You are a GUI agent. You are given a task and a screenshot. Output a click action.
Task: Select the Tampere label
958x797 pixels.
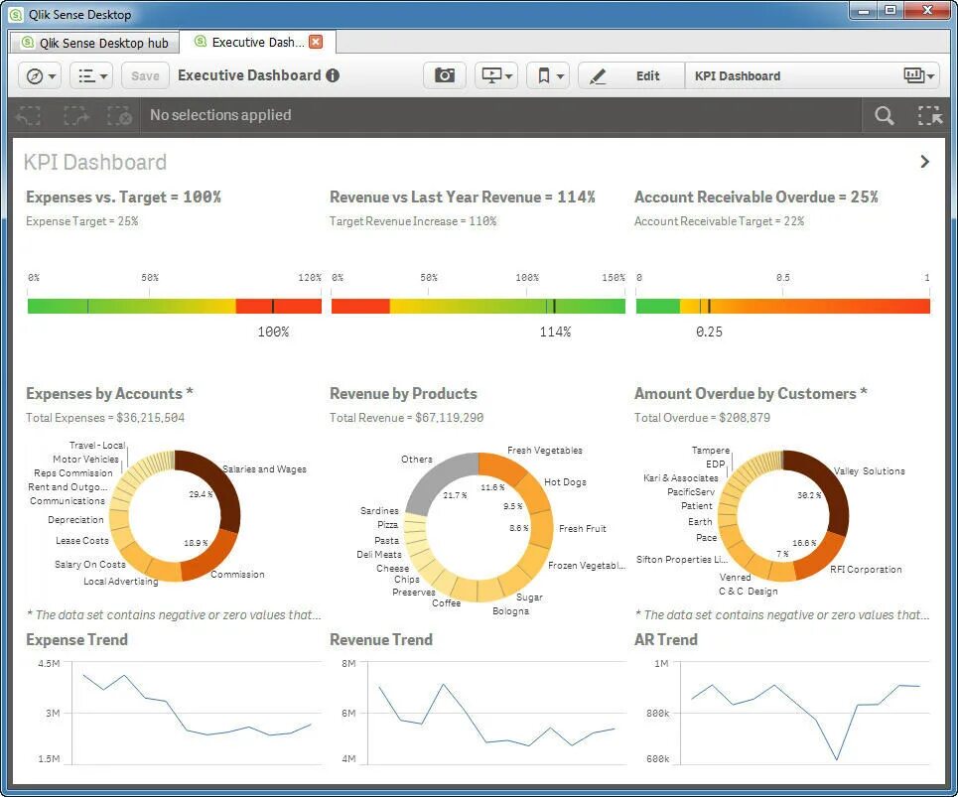710,450
